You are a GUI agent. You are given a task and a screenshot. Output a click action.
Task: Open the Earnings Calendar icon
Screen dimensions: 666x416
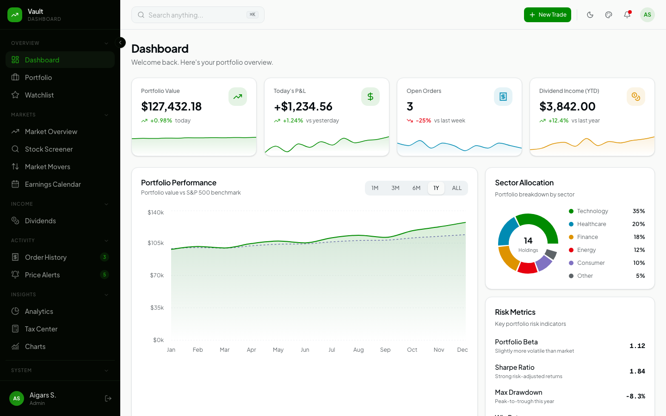coord(15,184)
